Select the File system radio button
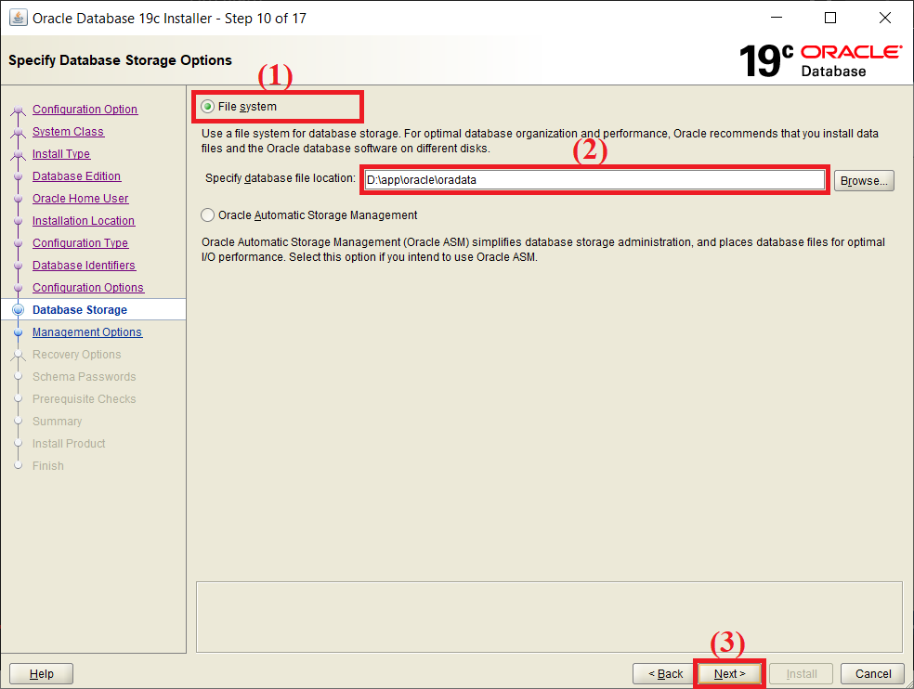The width and height of the screenshot is (914, 689). (x=207, y=107)
